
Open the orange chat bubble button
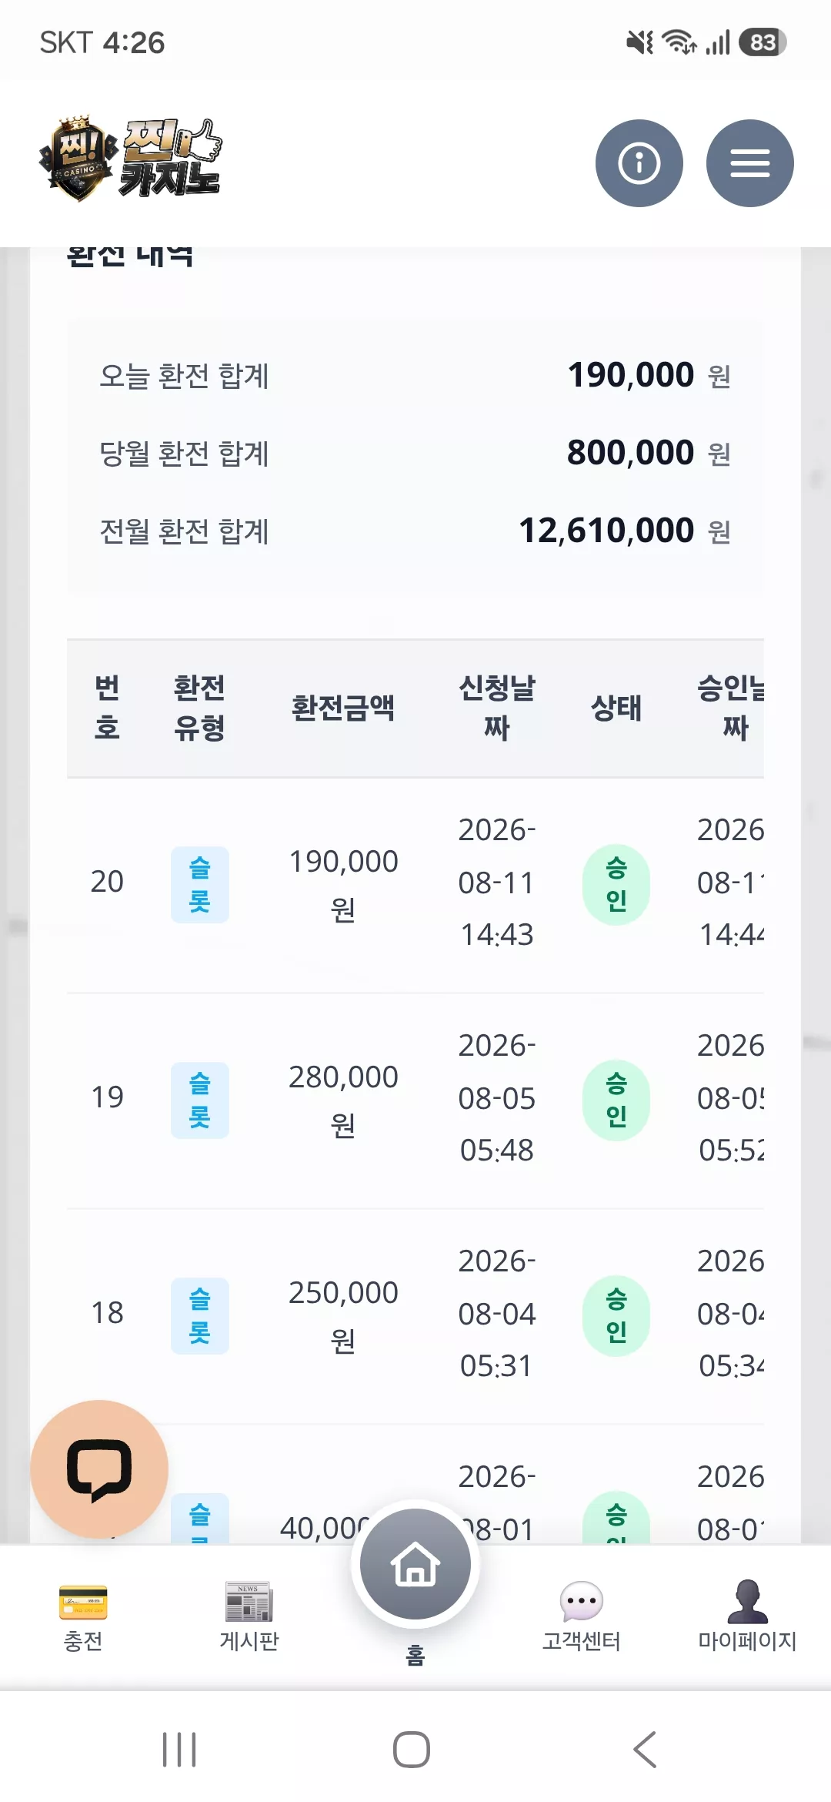99,1469
